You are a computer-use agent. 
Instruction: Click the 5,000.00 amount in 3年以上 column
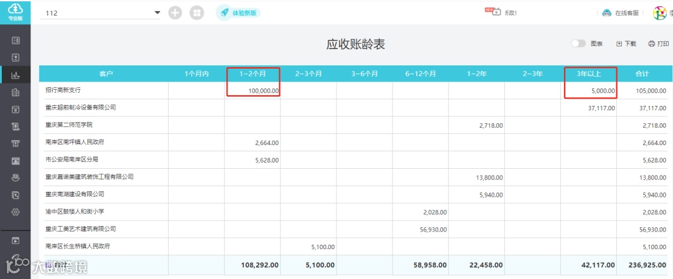tap(602, 91)
